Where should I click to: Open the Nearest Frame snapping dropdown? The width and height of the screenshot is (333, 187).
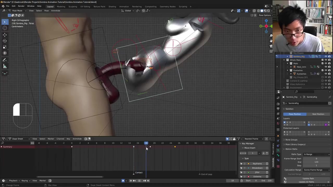253,139
